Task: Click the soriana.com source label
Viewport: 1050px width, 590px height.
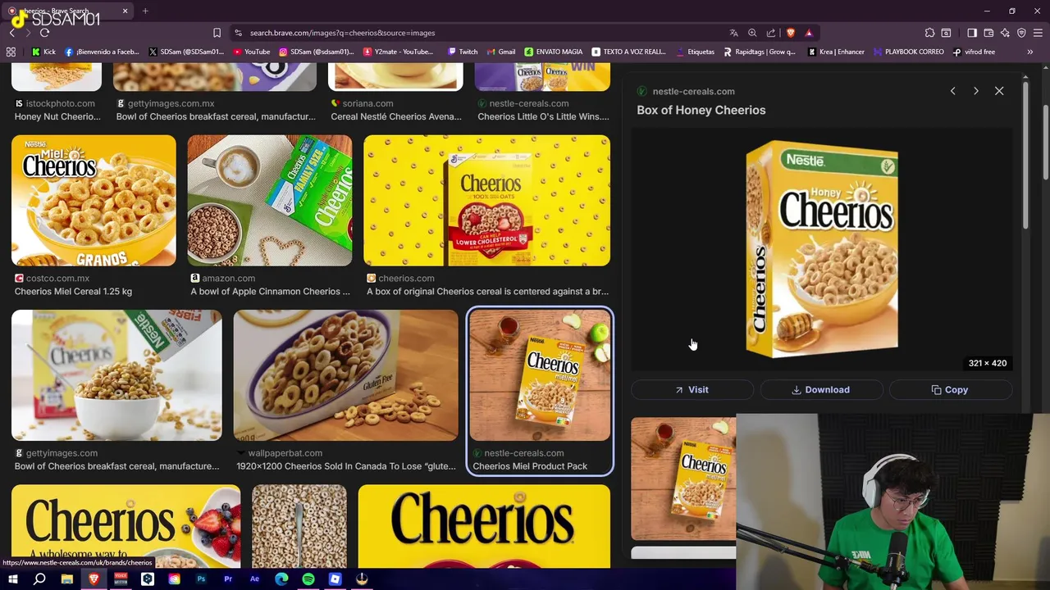Action: (x=367, y=103)
